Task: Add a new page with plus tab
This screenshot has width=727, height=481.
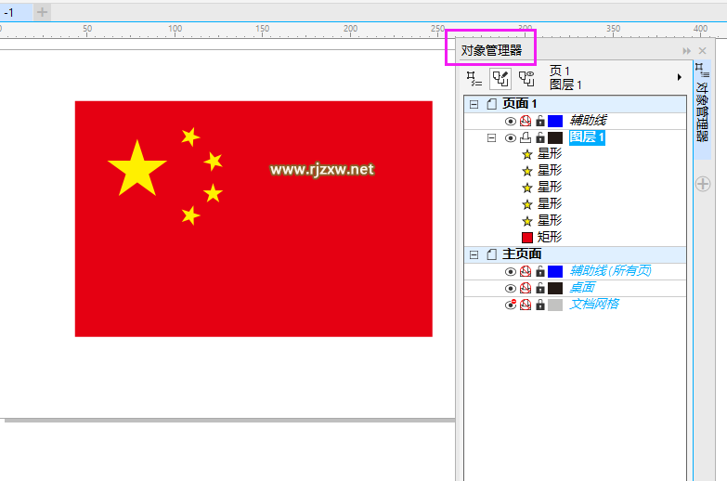Action: pos(42,12)
